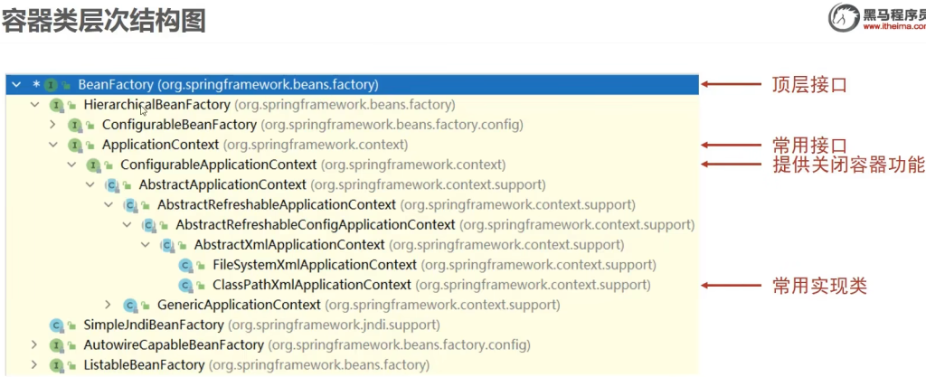Click the SimpleJndiBeanFactory class icon

click(57, 325)
